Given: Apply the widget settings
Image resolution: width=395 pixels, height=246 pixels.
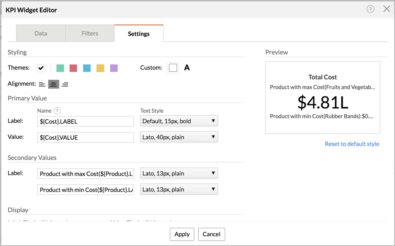Looking at the screenshot, I should pos(182,234).
